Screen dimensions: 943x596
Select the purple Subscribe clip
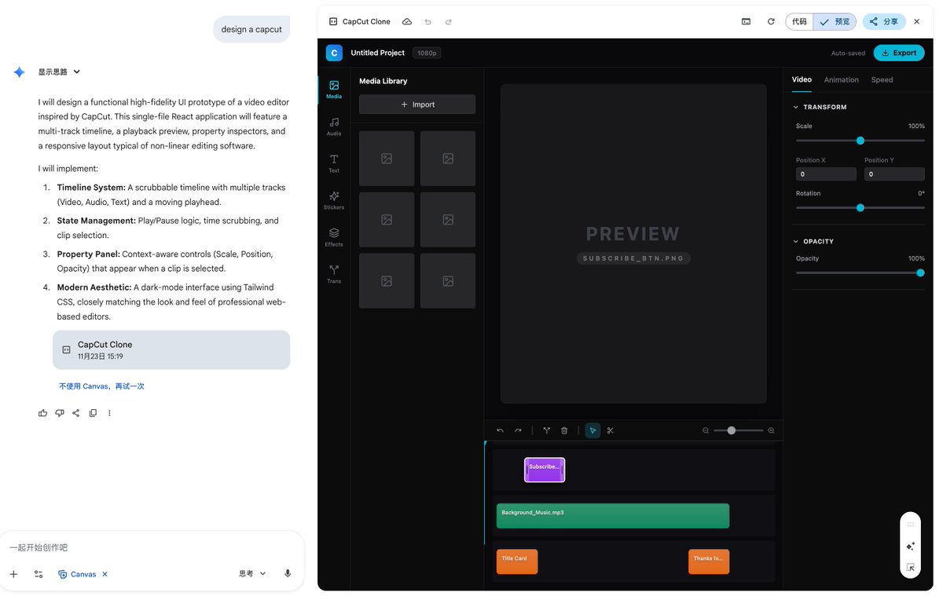point(545,470)
